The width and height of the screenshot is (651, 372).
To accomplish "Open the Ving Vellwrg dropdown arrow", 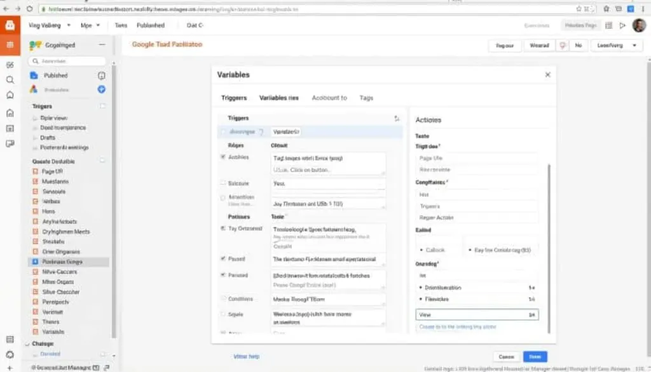I will pos(69,25).
